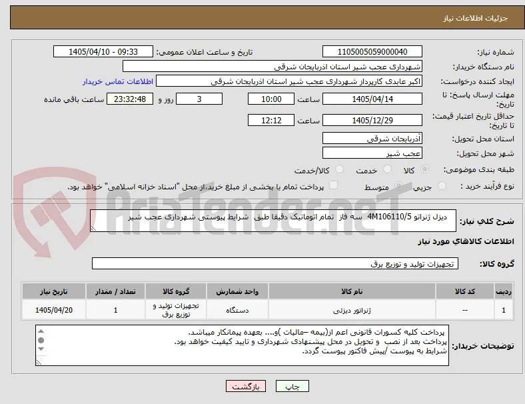Click the گروه کالا field

(x=275, y=263)
